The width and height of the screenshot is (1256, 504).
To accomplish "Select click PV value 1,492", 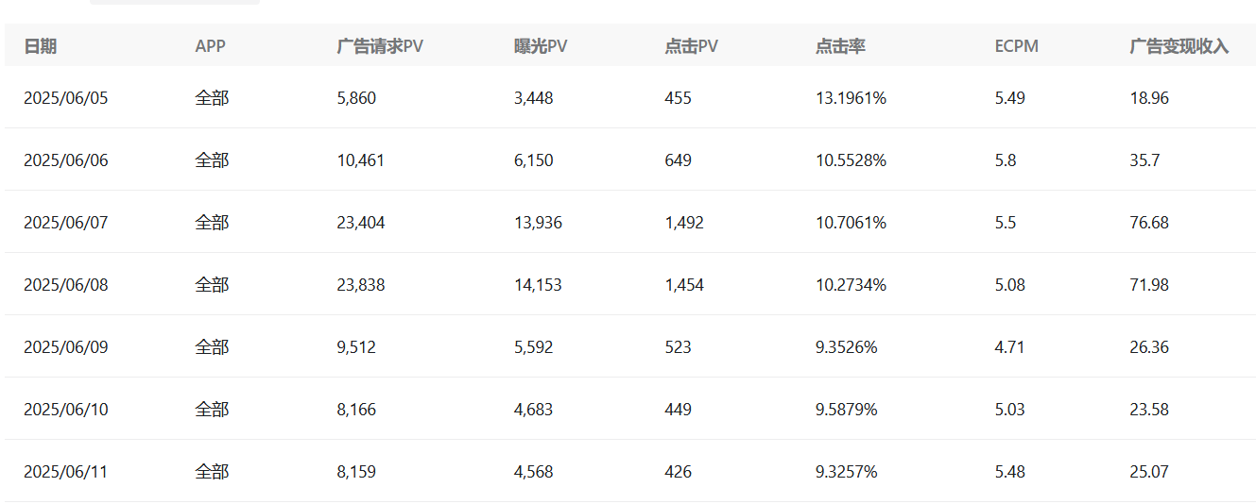I will tap(683, 223).
